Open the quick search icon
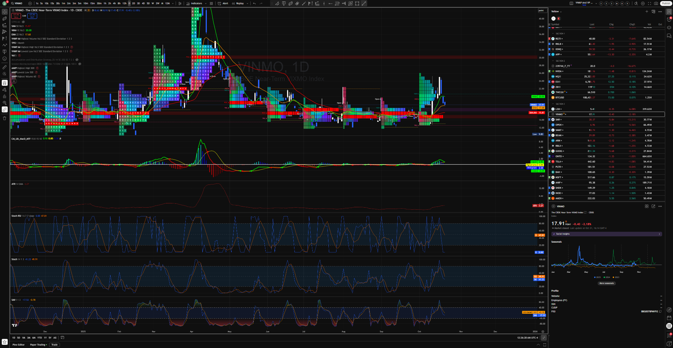Image resolution: width=673 pixels, height=348 pixels. 636,4
